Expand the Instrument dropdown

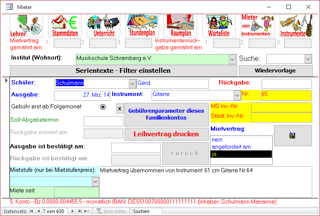237,95
